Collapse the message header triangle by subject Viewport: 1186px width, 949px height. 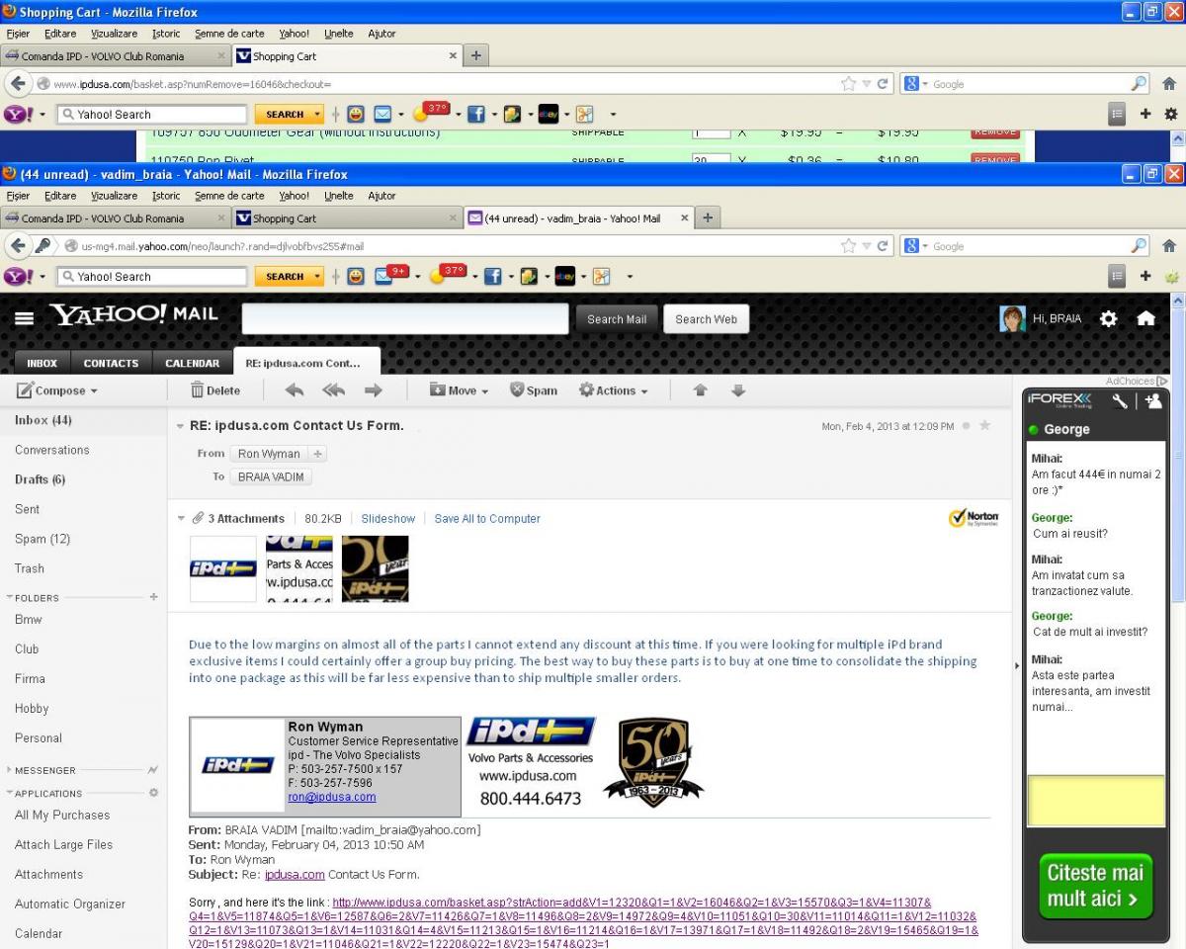180,427
